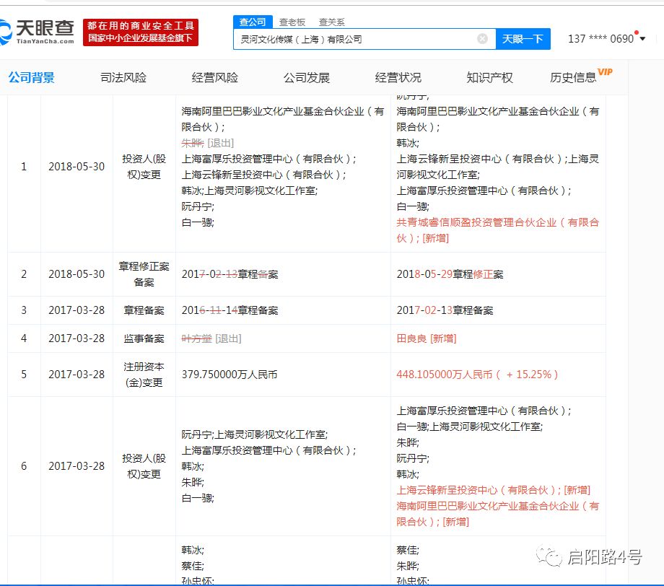Select 注册资本(金)变更 cell

click(x=144, y=375)
